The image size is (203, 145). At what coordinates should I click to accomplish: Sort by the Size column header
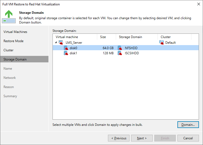pos(103,37)
